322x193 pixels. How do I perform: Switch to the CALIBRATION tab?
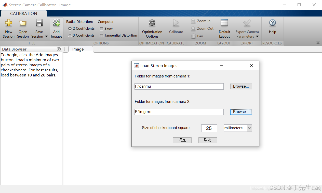[24, 13]
